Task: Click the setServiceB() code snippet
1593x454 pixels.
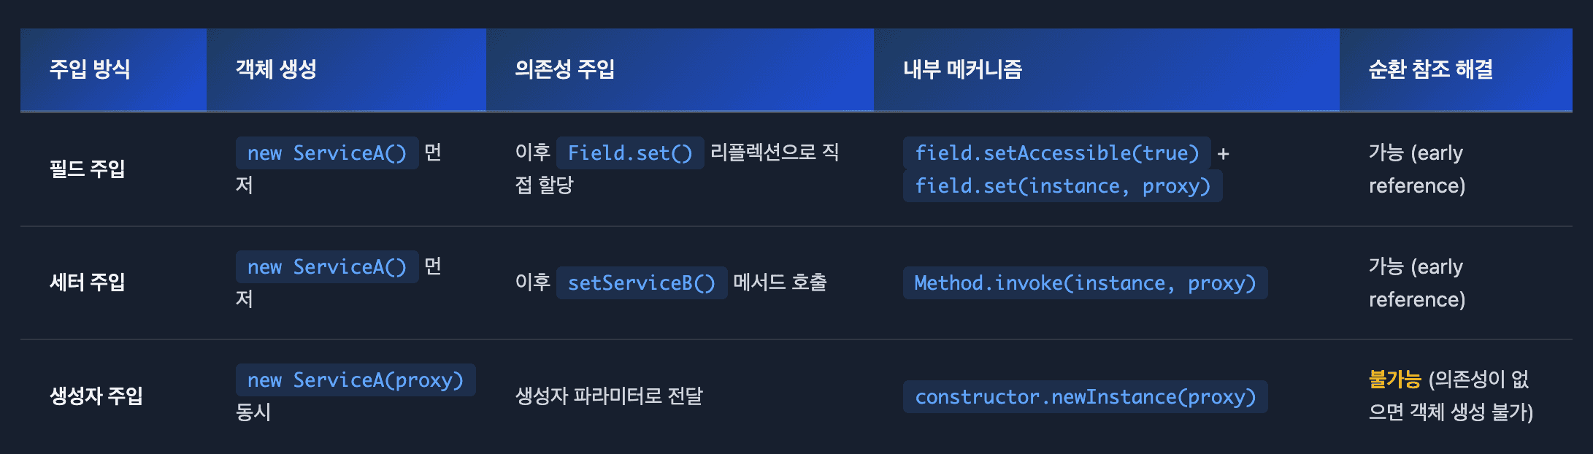Action: click(641, 283)
